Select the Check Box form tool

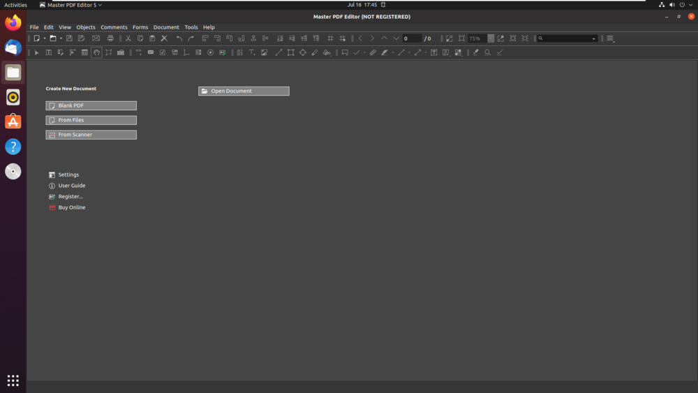click(163, 52)
